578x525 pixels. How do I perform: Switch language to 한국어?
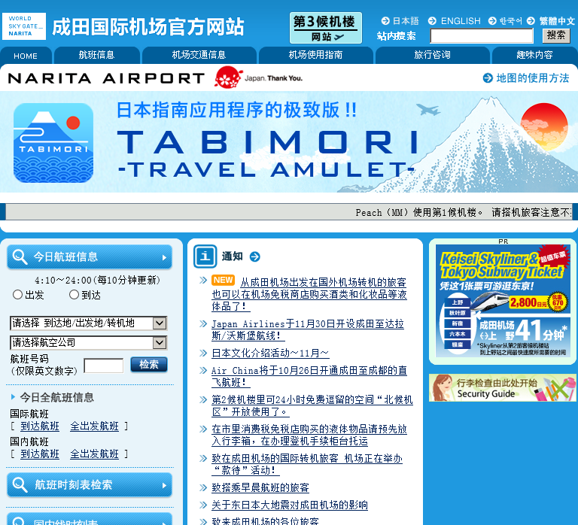point(511,21)
